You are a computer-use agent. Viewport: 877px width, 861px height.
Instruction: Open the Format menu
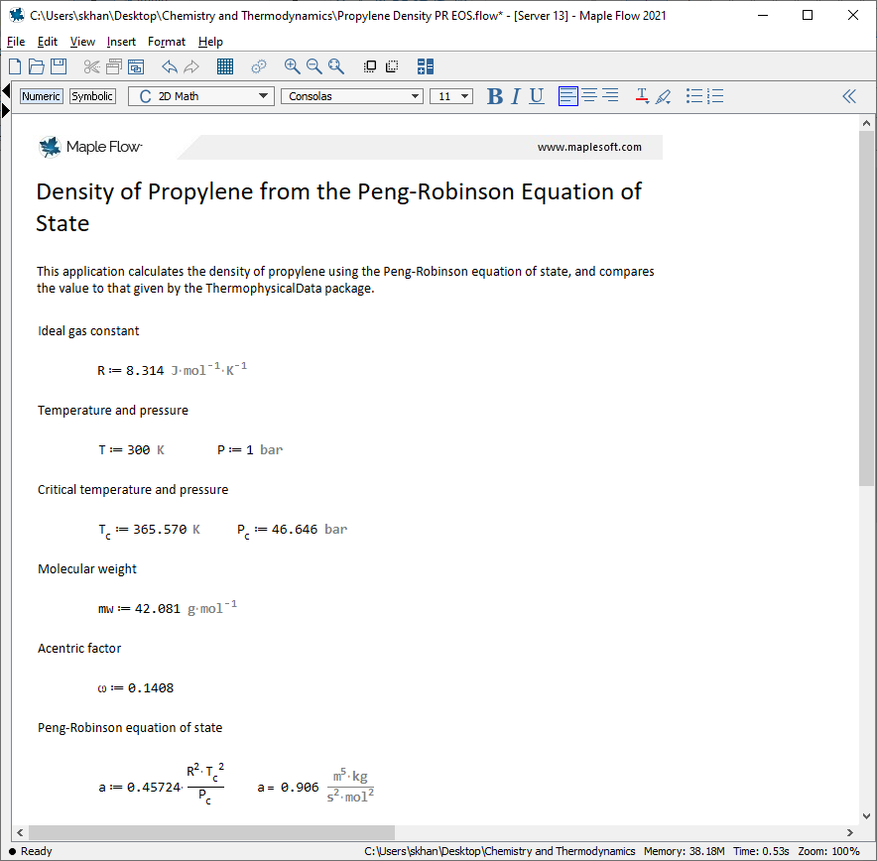click(166, 42)
